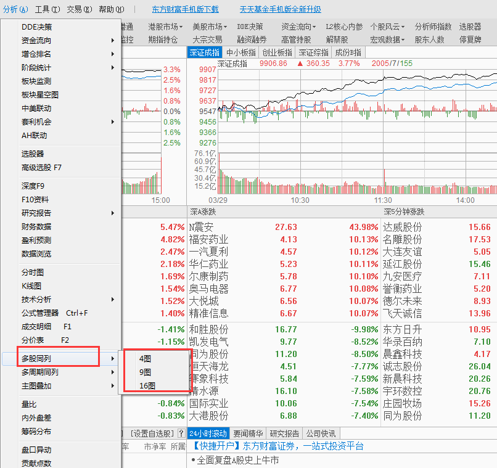Click the 工具 menu in menu bar
497x468 pixels.
[47, 9]
